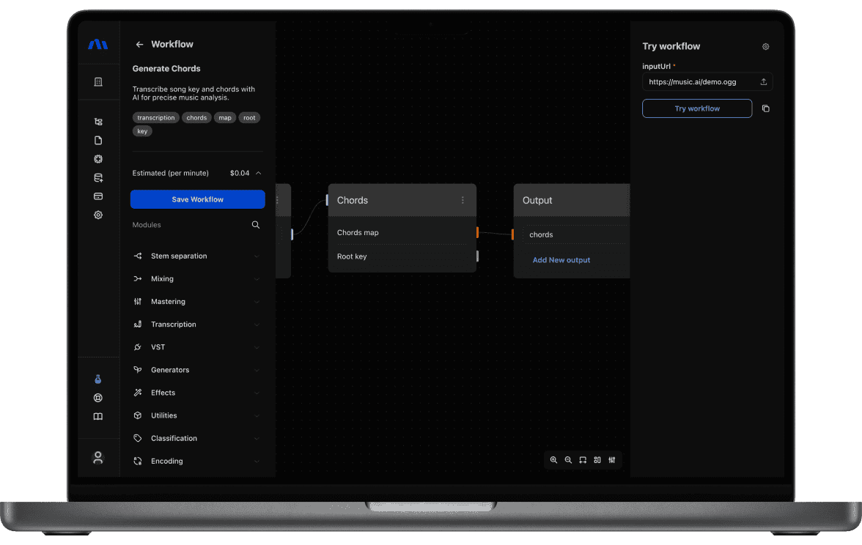Screen dimensions: 862x545
Task: Click the fit view canvas icon
Action: (x=583, y=460)
